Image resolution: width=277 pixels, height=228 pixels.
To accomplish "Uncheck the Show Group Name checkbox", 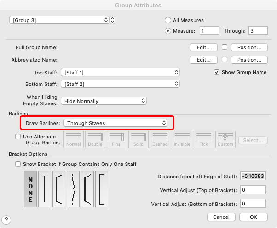I will [x=217, y=72].
